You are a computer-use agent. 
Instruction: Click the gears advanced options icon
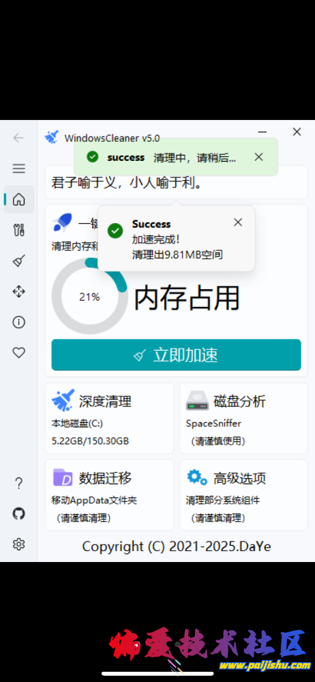(x=197, y=477)
